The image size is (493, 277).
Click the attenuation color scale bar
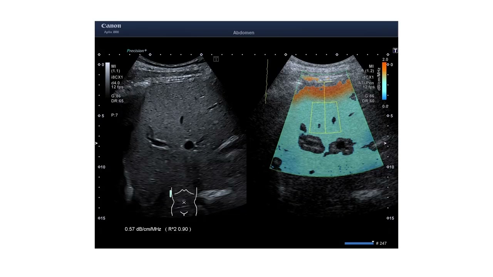click(384, 81)
